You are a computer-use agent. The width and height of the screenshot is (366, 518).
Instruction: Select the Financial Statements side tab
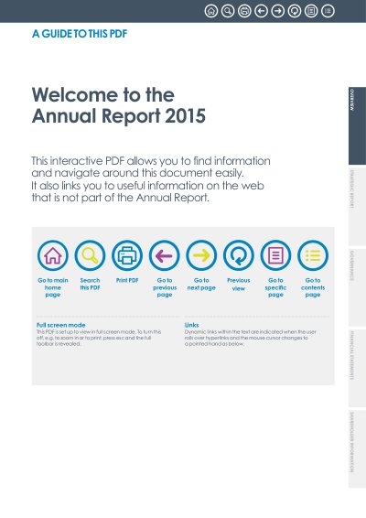click(x=357, y=368)
